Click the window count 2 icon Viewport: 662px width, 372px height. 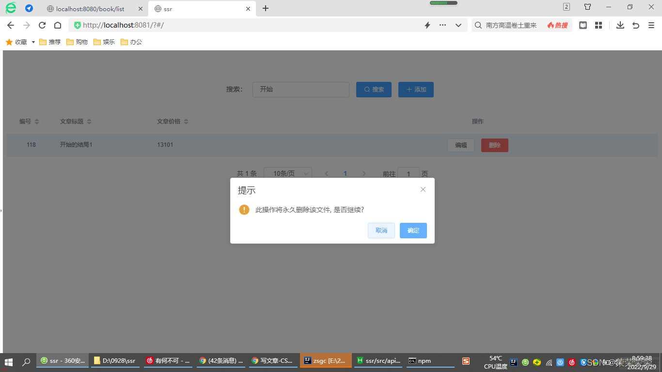click(x=567, y=7)
